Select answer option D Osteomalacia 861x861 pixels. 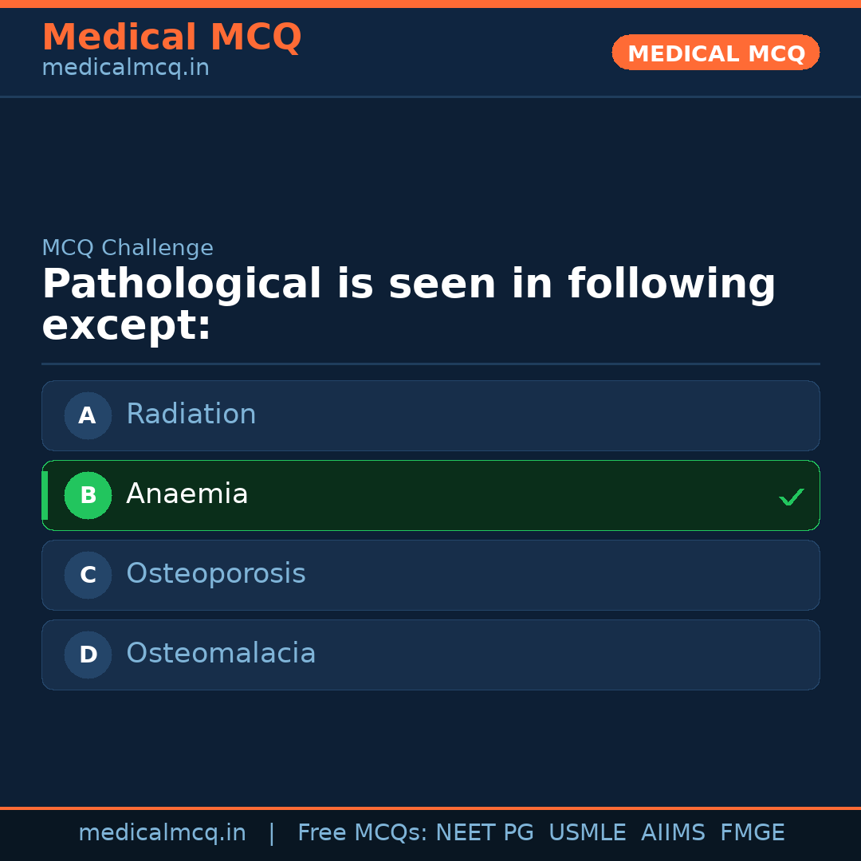click(x=431, y=655)
